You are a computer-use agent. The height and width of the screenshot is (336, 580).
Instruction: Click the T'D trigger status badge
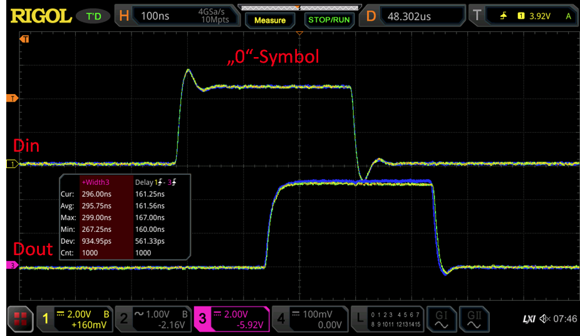pyautogui.click(x=93, y=16)
